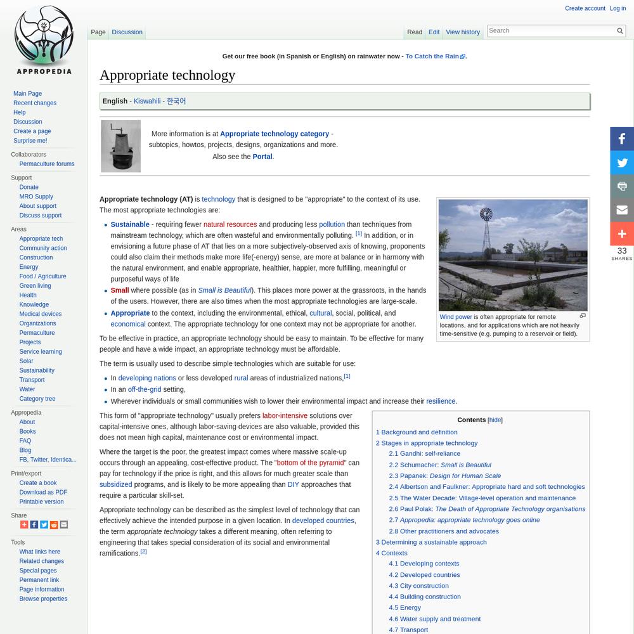This screenshot has height=634, width=634.
Task: Open What links here tool
Action: 39,552
